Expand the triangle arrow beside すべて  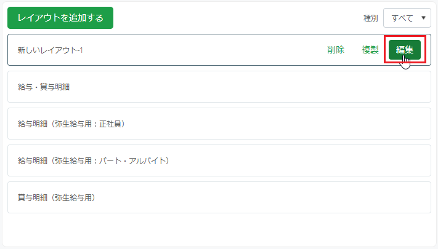pyautogui.click(x=423, y=18)
